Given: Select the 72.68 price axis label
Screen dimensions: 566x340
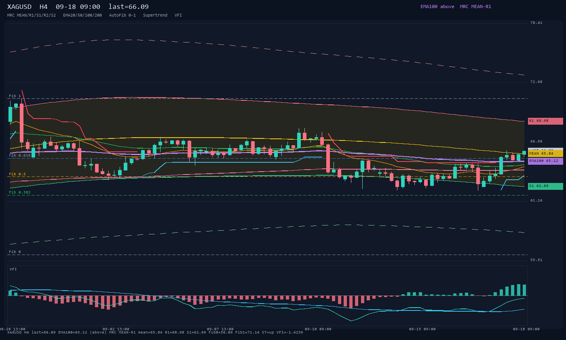Looking at the screenshot, I should tap(536, 82).
